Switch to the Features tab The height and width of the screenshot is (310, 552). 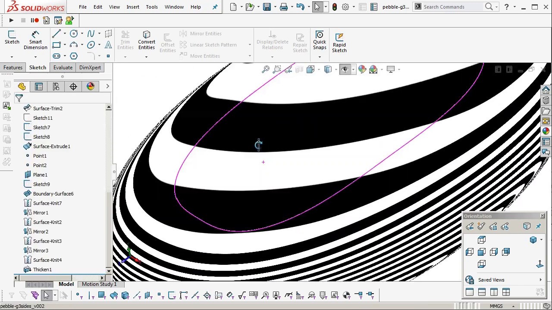pos(13,68)
